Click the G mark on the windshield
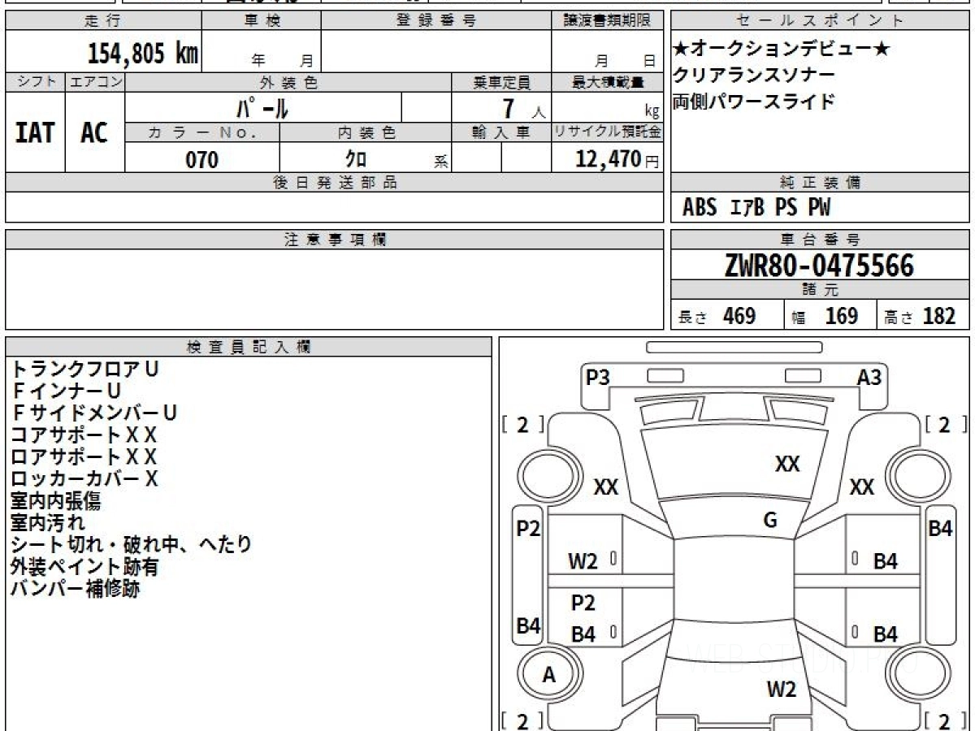 tap(770, 521)
